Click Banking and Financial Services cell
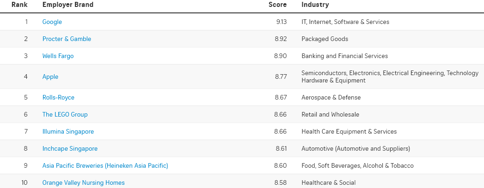 click(344, 56)
